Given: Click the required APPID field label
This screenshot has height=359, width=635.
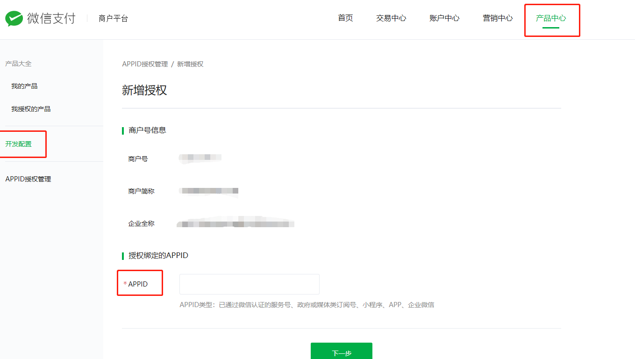Looking at the screenshot, I should pos(136,284).
